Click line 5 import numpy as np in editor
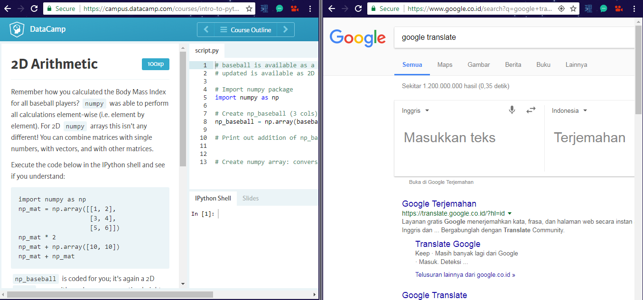Viewport: 643px width, 300px height. coord(247,97)
